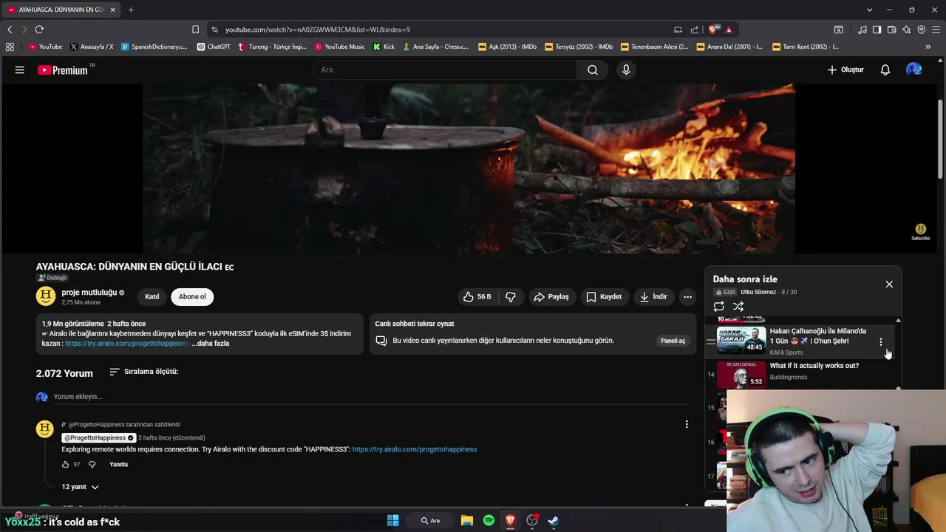946x532 pixels.
Task: Open Steam from the taskbar
Action: point(553,520)
